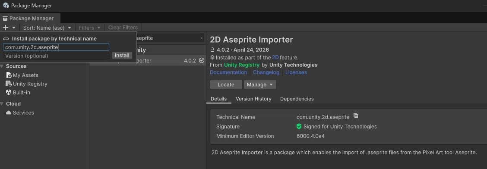487x169 pixels.
Task: Click the 2D feature link
Action: click(275, 57)
